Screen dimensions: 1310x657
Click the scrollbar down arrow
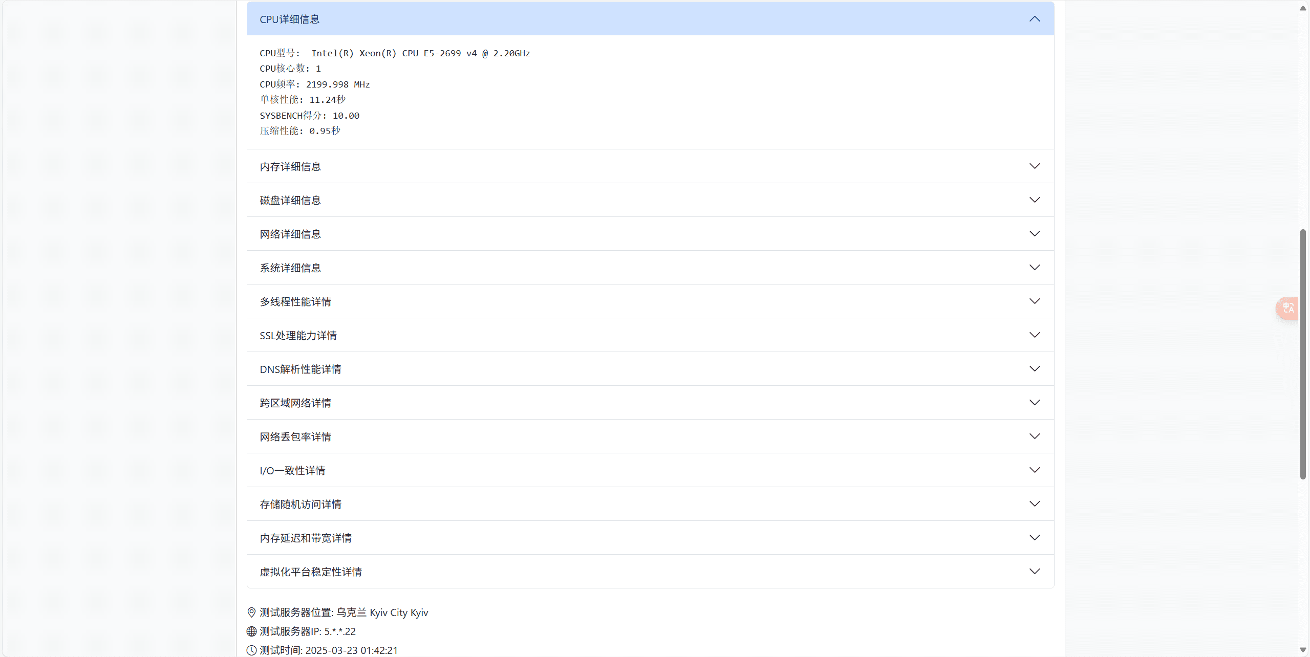pyautogui.click(x=1303, y=650)
